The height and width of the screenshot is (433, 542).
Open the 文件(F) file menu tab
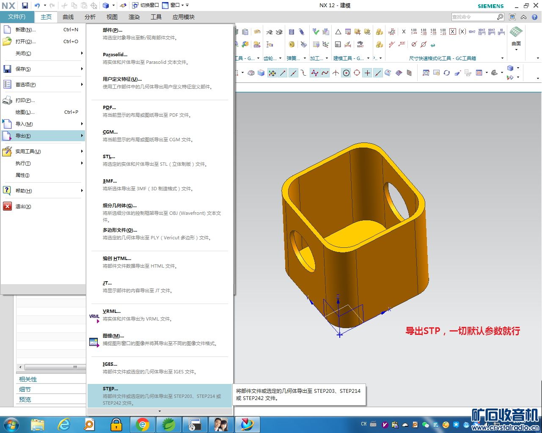[x=17, y=17]
